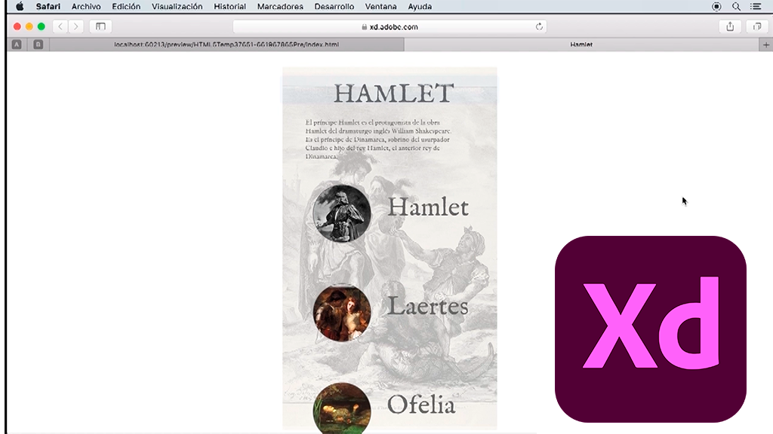The width and height of the screenshot is (773, 434).
Task: Select the localhost preview index.html tab
Action: coord(226,44)
